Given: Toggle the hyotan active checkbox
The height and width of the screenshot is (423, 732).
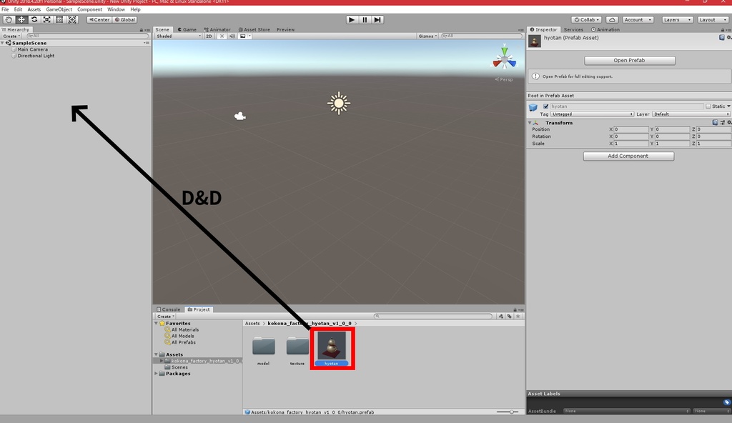Looking at the screenshot, I should 545,106.
